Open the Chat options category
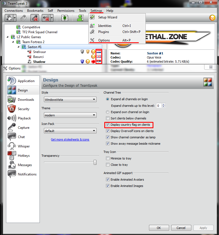Image resolution: width=219 pixels, height=235 pixels. 23,137
